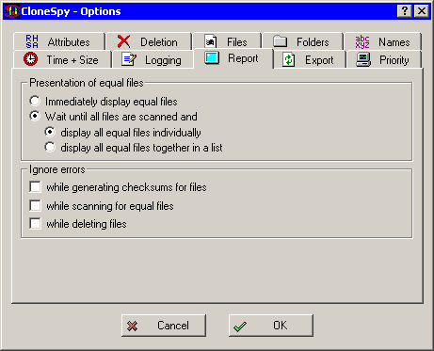Viewport: 434px width, 351px height.
Task: Click the yellow Folders tab icon
Action: pos(280,41)
